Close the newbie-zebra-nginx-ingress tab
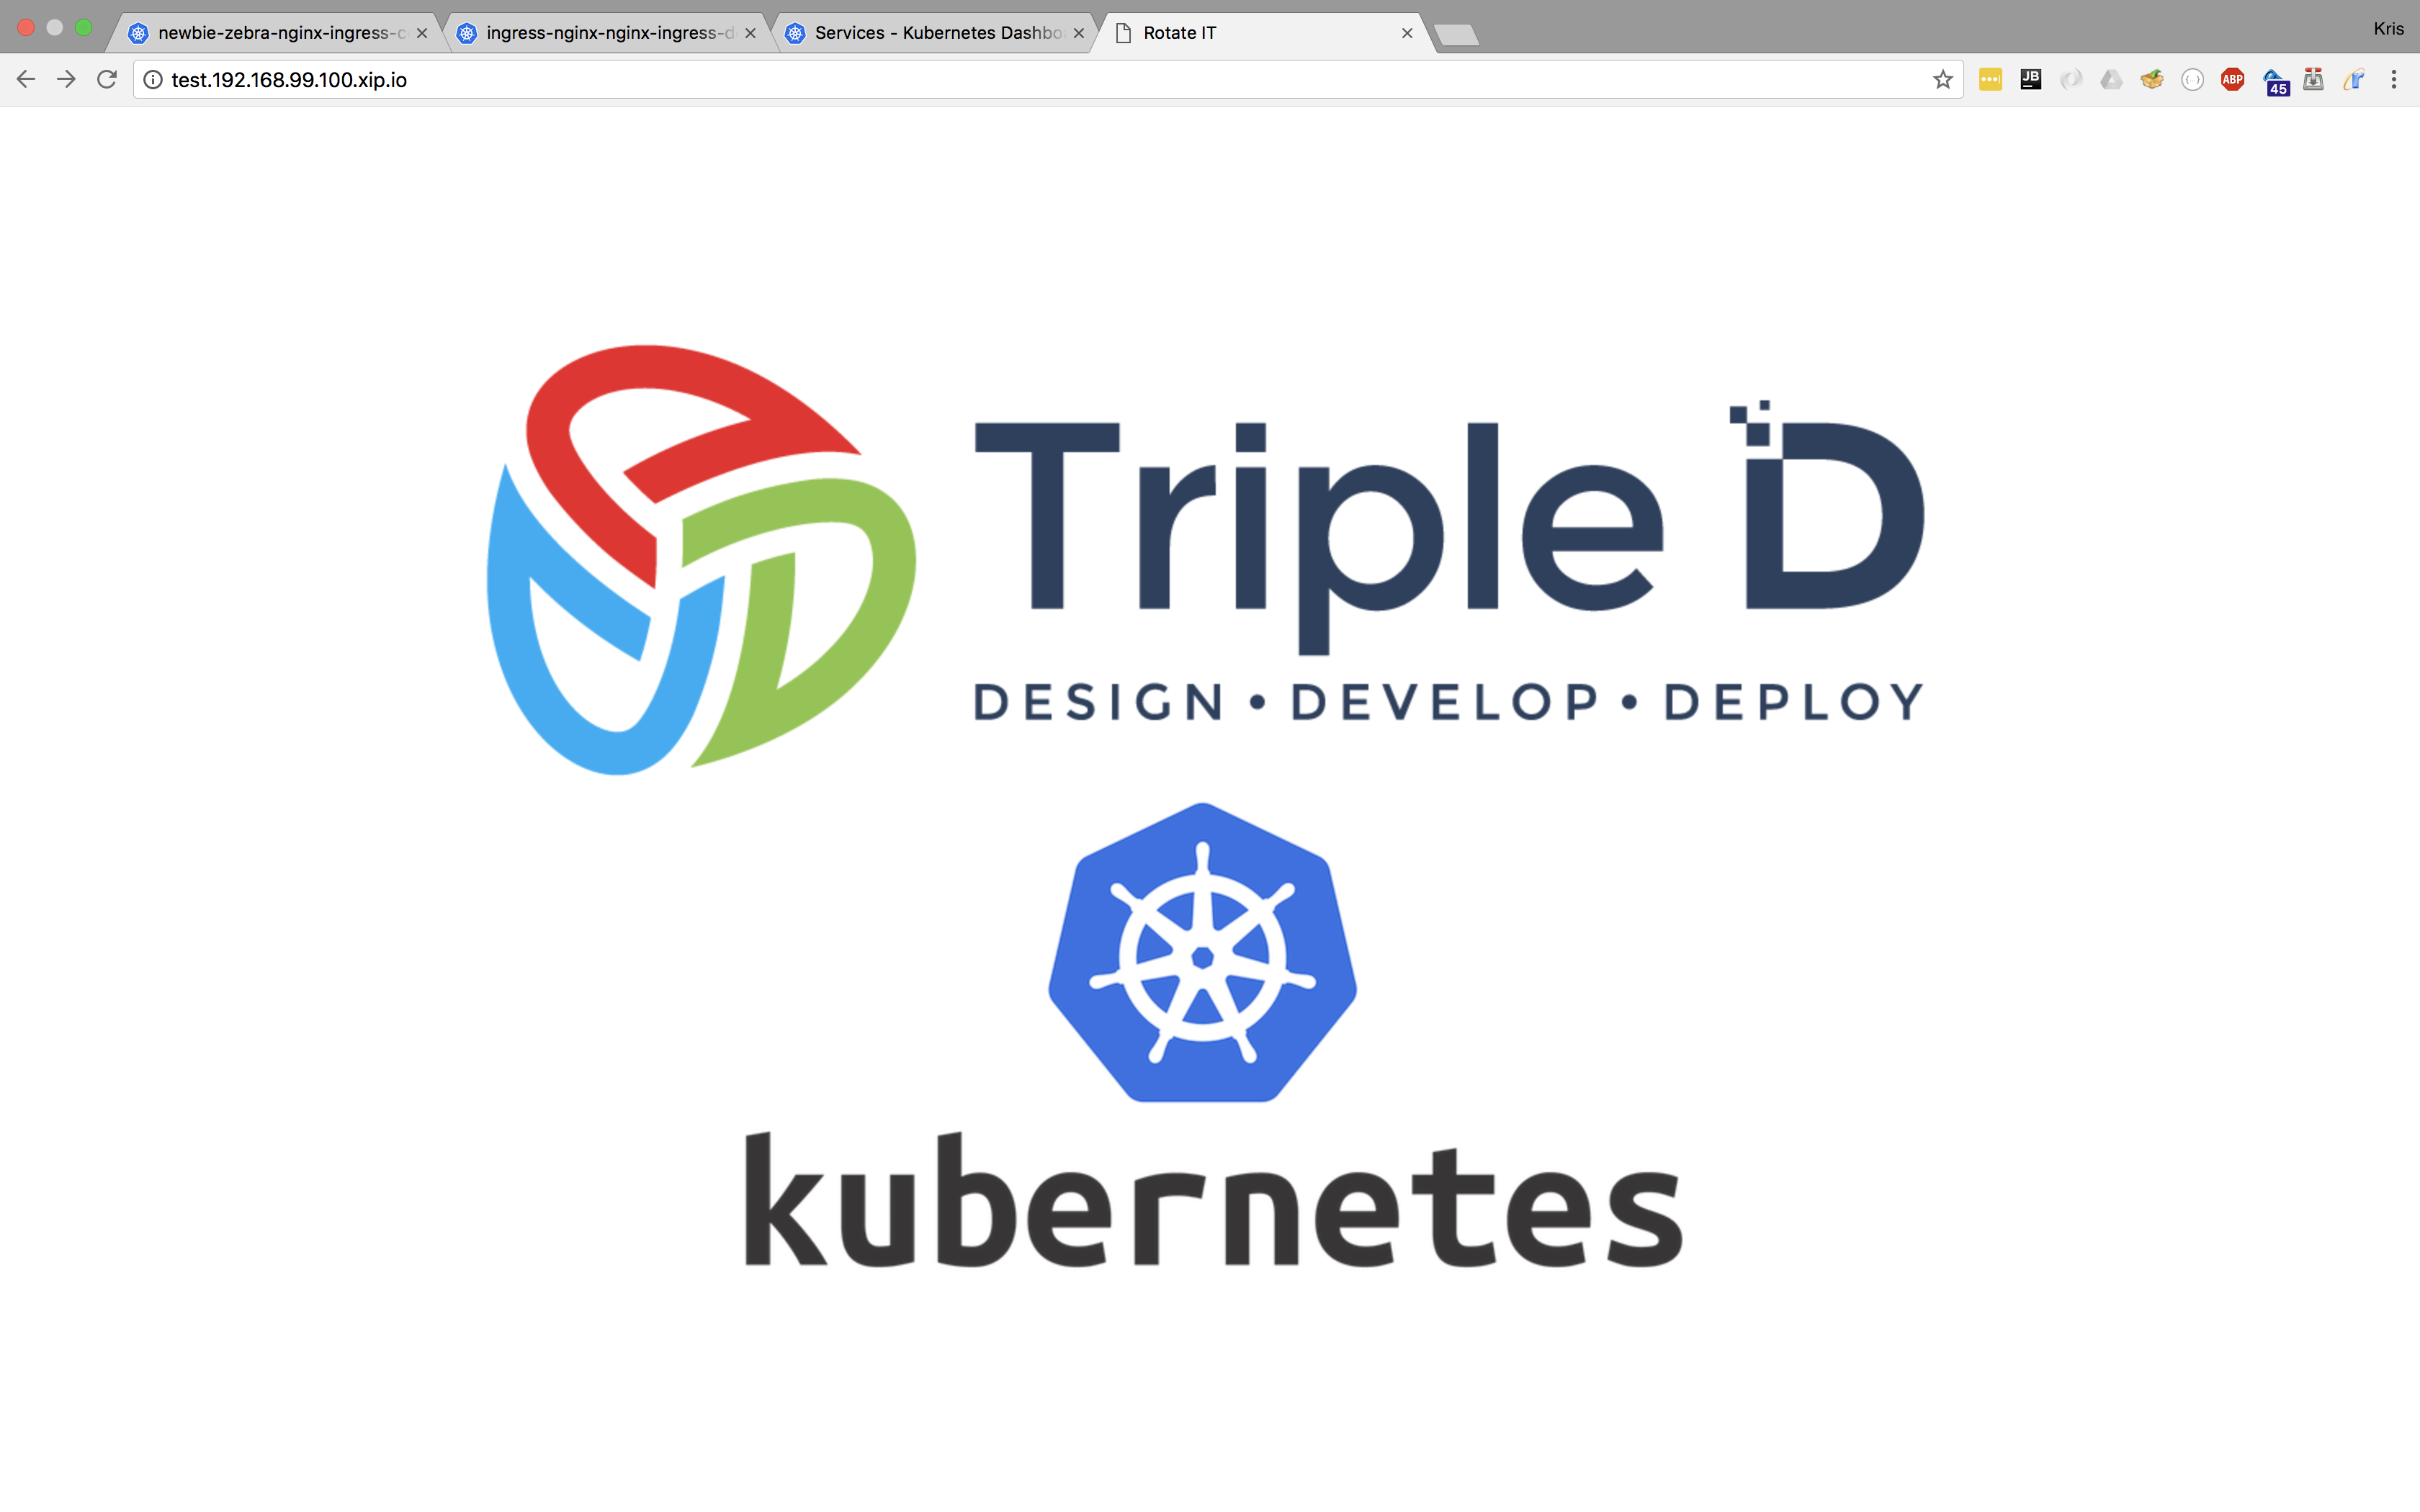 tap(422, 33)
